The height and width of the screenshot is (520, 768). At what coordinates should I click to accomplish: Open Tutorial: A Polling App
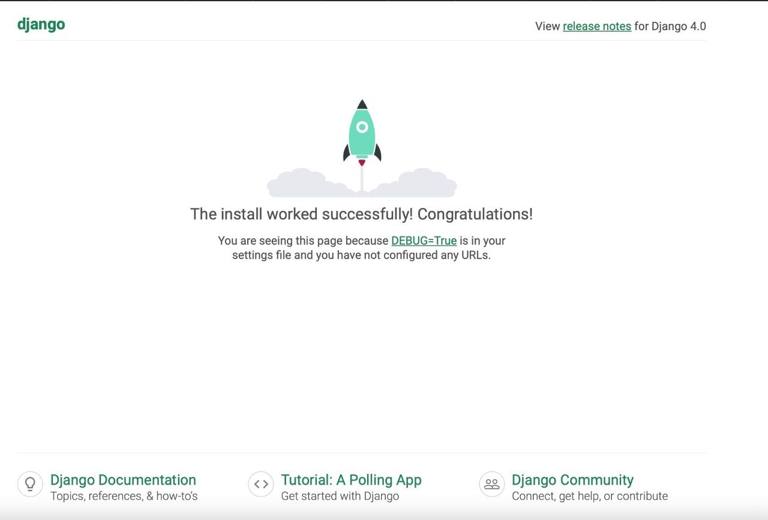[351, 480]
